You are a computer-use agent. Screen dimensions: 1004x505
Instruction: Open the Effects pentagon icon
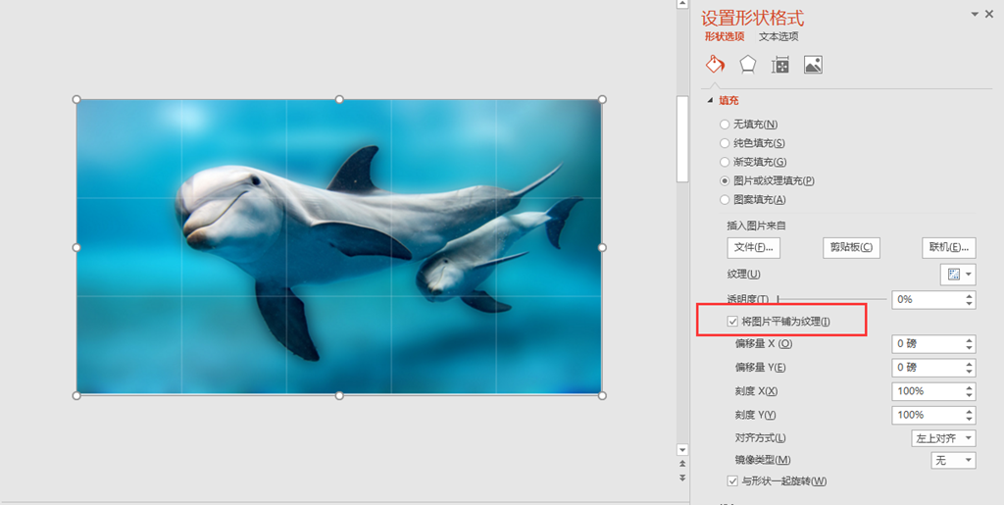[748, 65]
